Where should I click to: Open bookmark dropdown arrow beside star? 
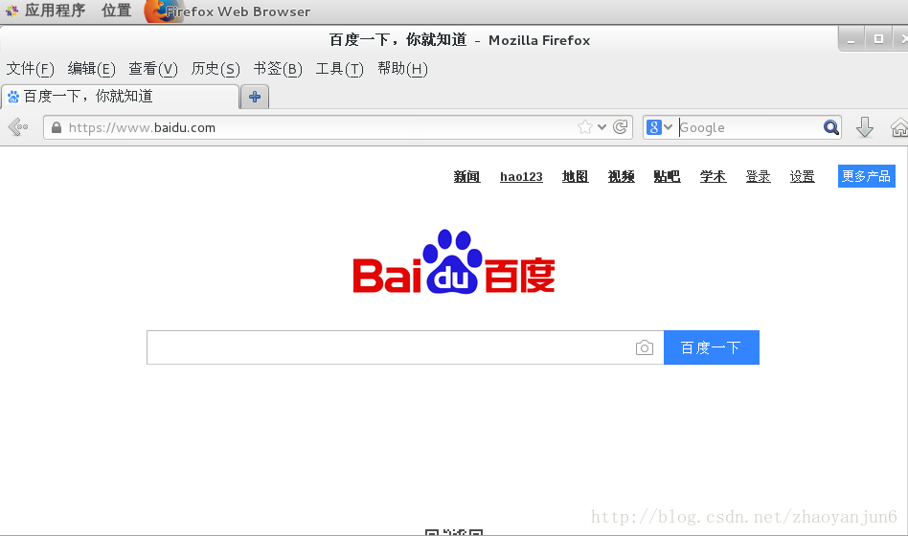pos(602,127)
